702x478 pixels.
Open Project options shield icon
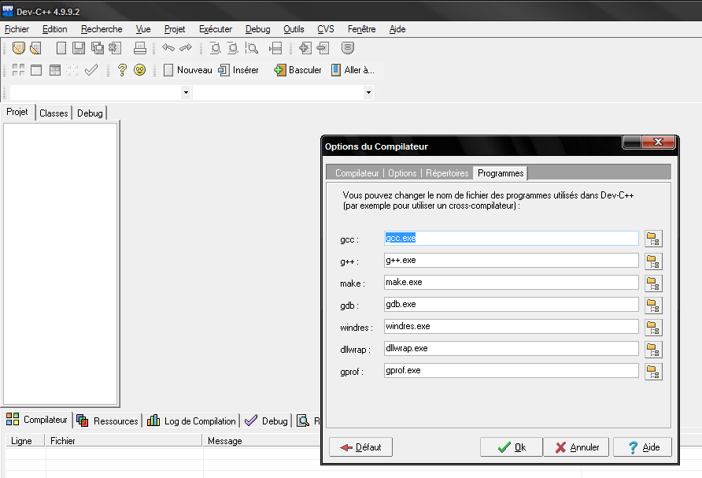coord(348,47)
